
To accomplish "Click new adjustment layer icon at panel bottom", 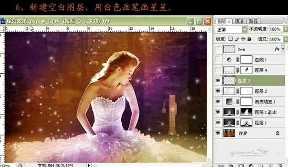I will [x=251, y=166].
